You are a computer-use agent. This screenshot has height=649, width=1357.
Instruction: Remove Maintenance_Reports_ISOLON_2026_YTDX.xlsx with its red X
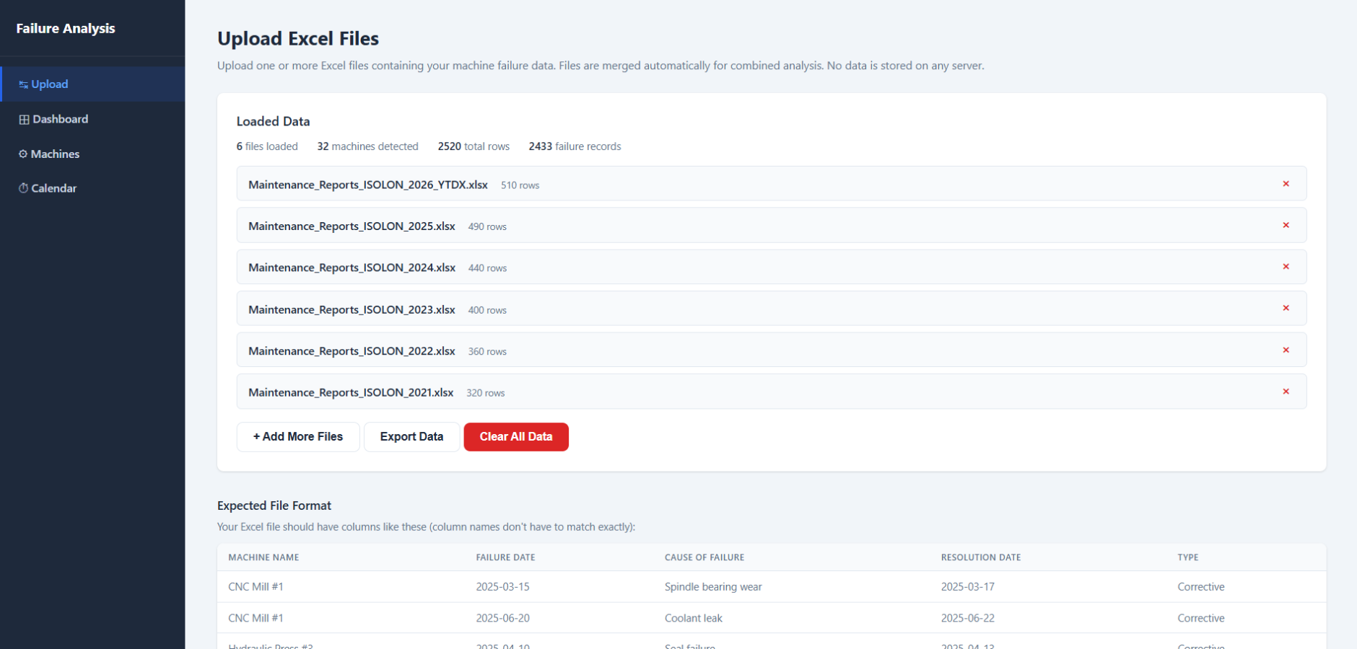pos(1286,184)
